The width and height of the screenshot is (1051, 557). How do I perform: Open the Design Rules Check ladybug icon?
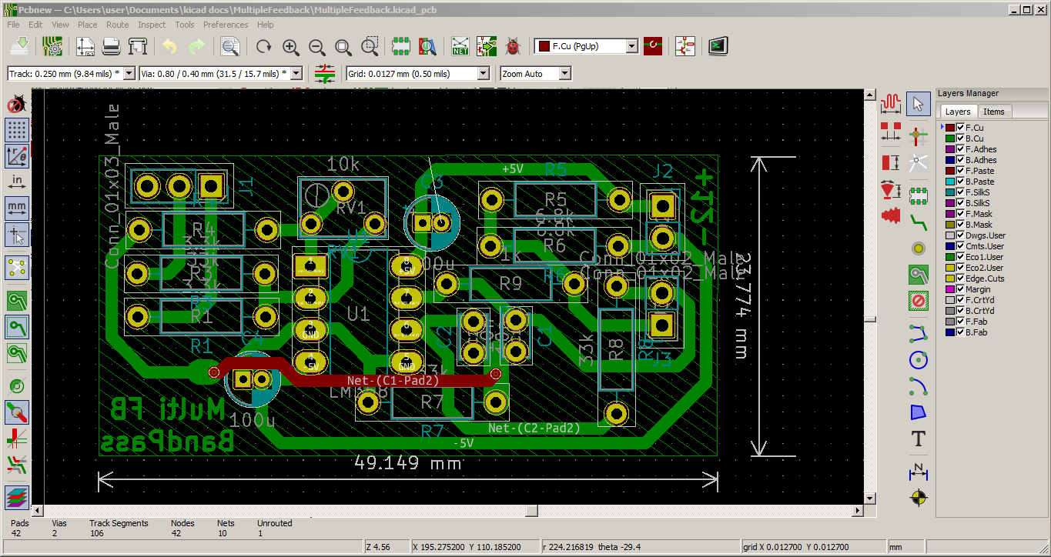click(x=513, y=46)
